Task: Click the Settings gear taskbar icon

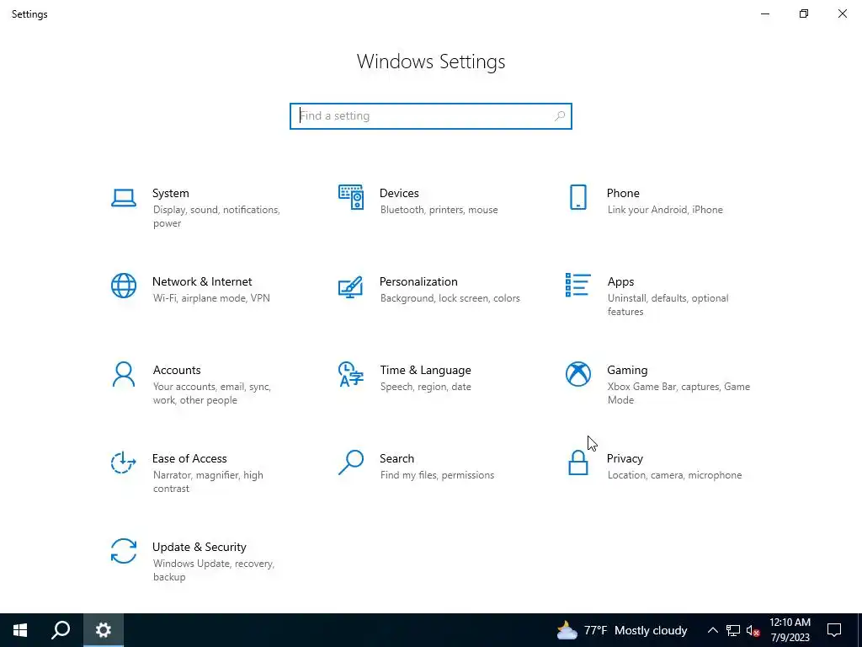Action: point(104,630)
